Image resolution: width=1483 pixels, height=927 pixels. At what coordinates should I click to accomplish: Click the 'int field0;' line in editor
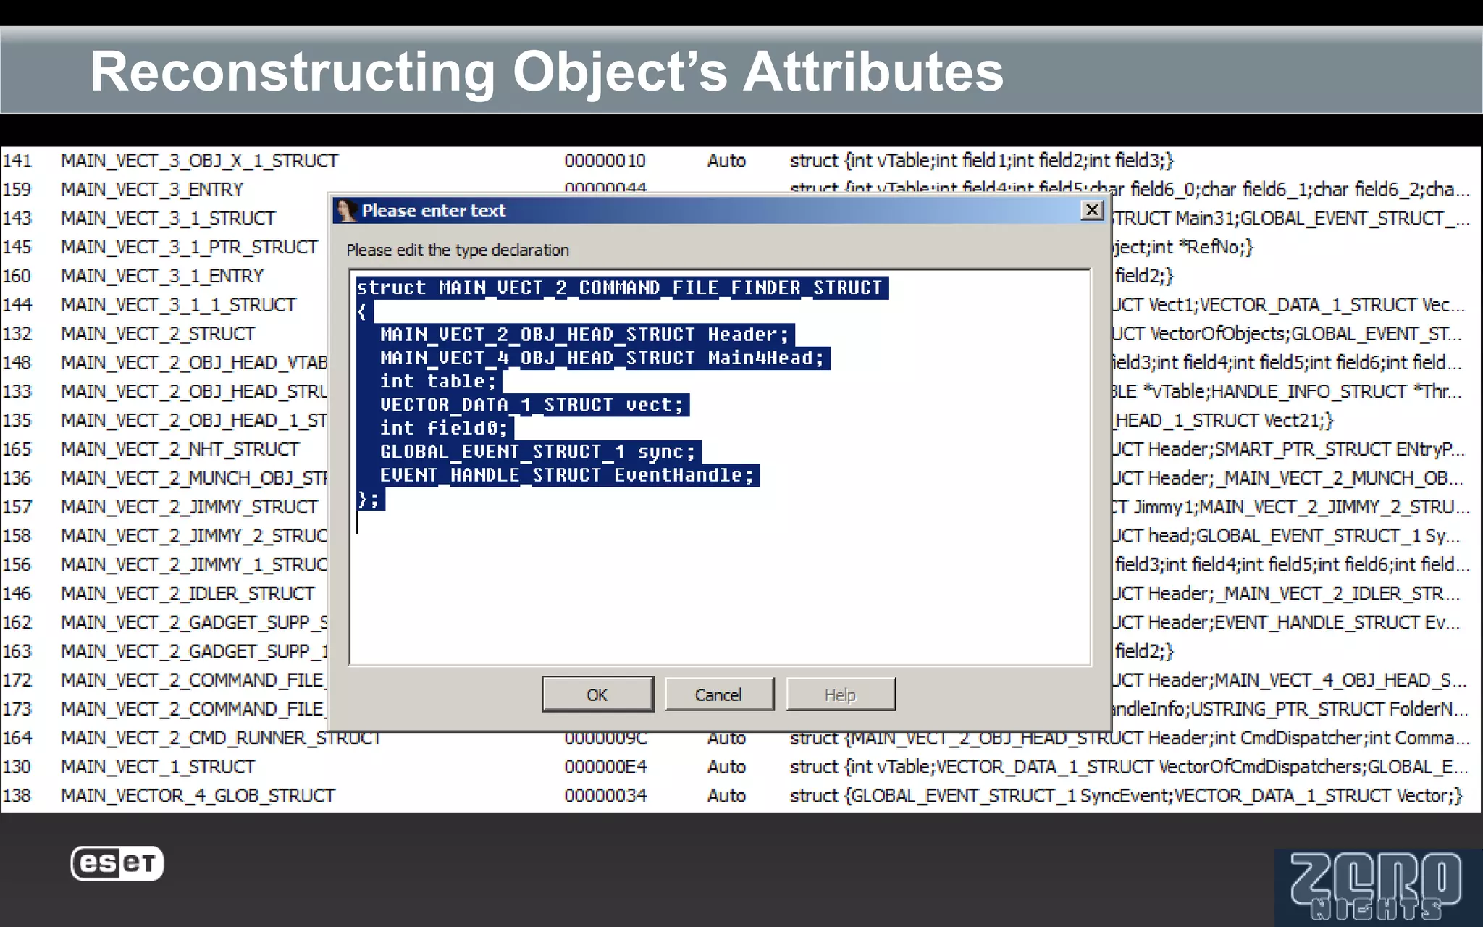(444, 428)
